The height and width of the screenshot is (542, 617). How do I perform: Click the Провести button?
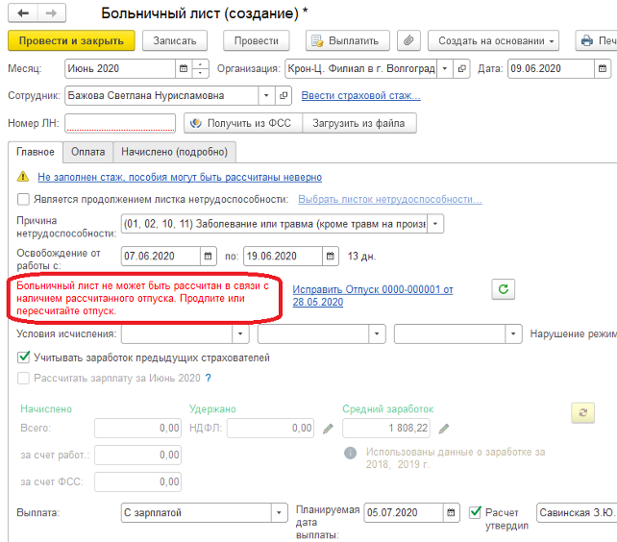pyautogui.click(x=257, y=40)
